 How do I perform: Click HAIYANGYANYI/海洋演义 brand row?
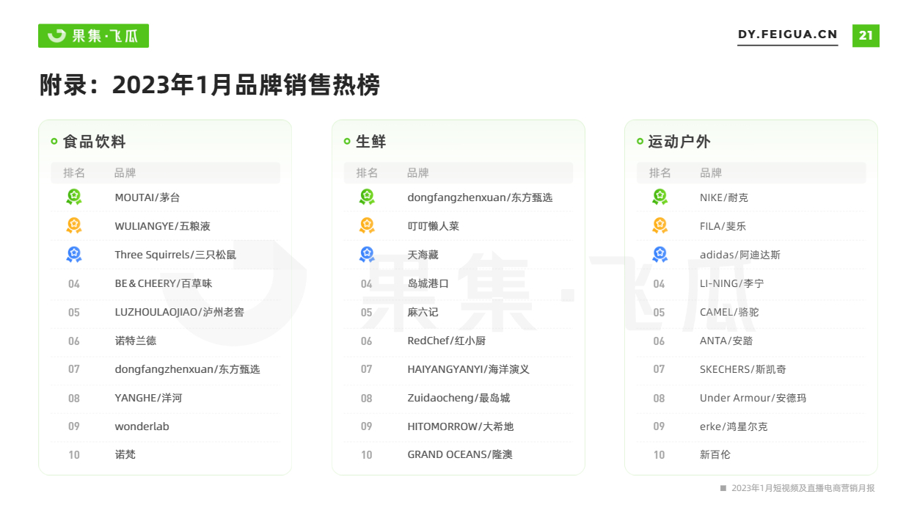click(458, 369)
